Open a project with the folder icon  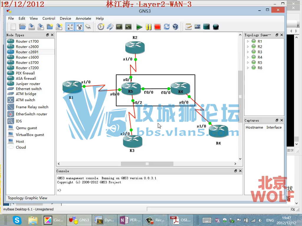(x=22, y=27)
